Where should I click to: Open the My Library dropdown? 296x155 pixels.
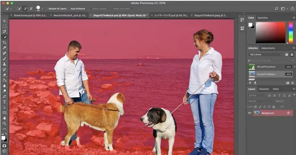(x=265, y=55)
